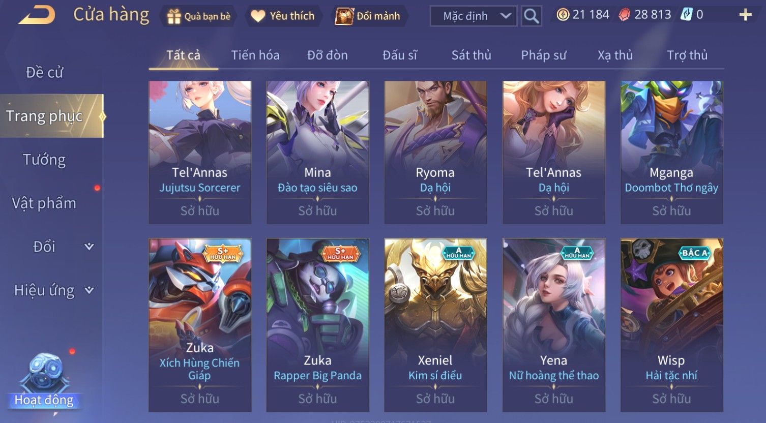Open Yêu thích favorites heart button
The width and height of the screenshot is (766, 423).
[x=283, y=16]
